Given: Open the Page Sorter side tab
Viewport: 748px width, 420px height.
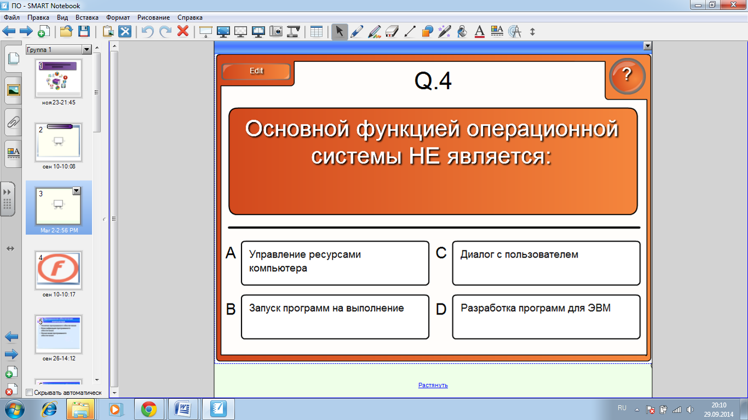Looking at the screenshot, I should [x=13, y=59].
